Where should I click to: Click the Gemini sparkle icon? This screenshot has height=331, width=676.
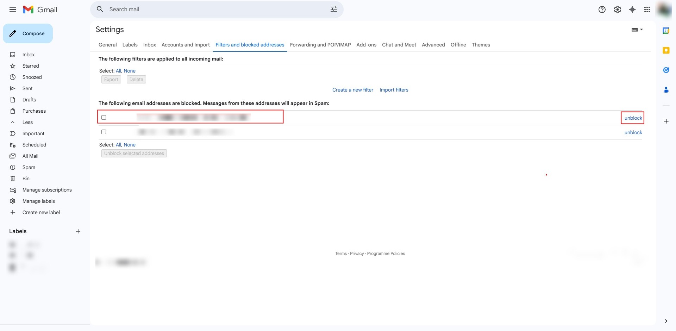tap(632, 10)
